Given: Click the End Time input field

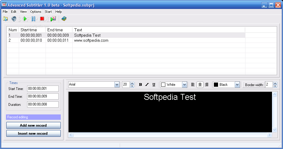Looking at the screenshot, I should tap(43, 97).
